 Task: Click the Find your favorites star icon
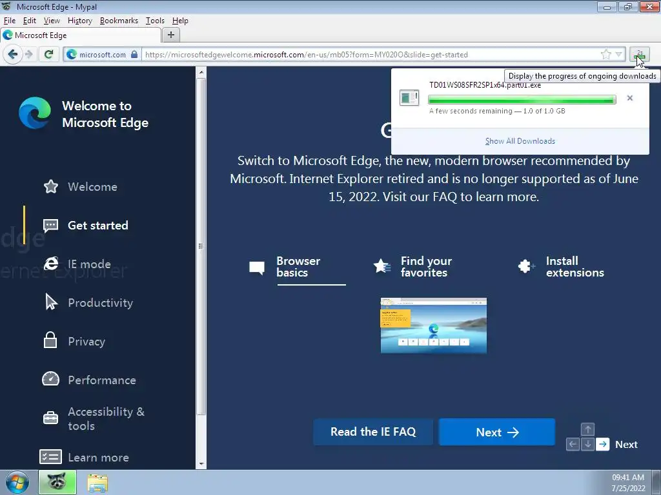pyautogui.click(x=382, y=266)
